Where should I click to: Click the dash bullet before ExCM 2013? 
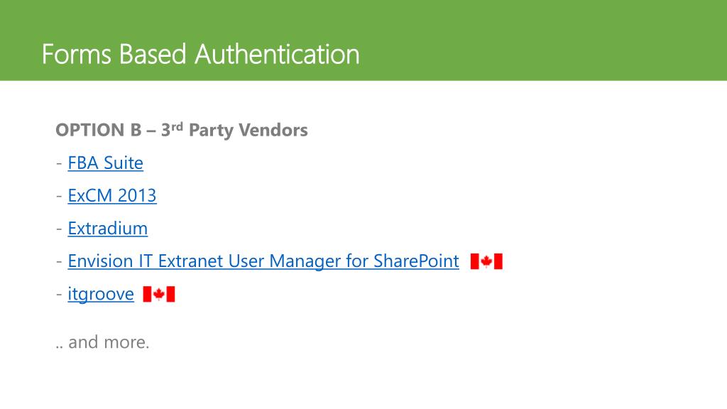[x=58, y=197]
